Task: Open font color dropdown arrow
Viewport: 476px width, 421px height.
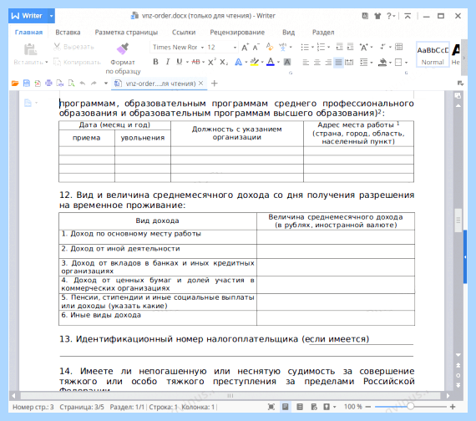Action: (278, 63)
